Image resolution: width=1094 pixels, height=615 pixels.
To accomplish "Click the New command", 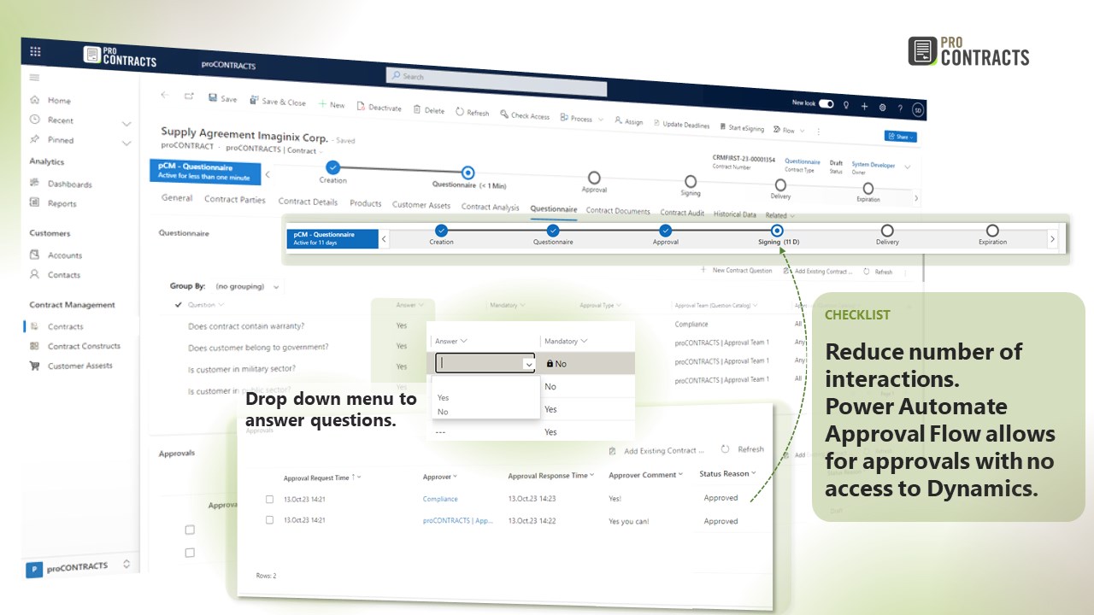I will pos(332,104).
